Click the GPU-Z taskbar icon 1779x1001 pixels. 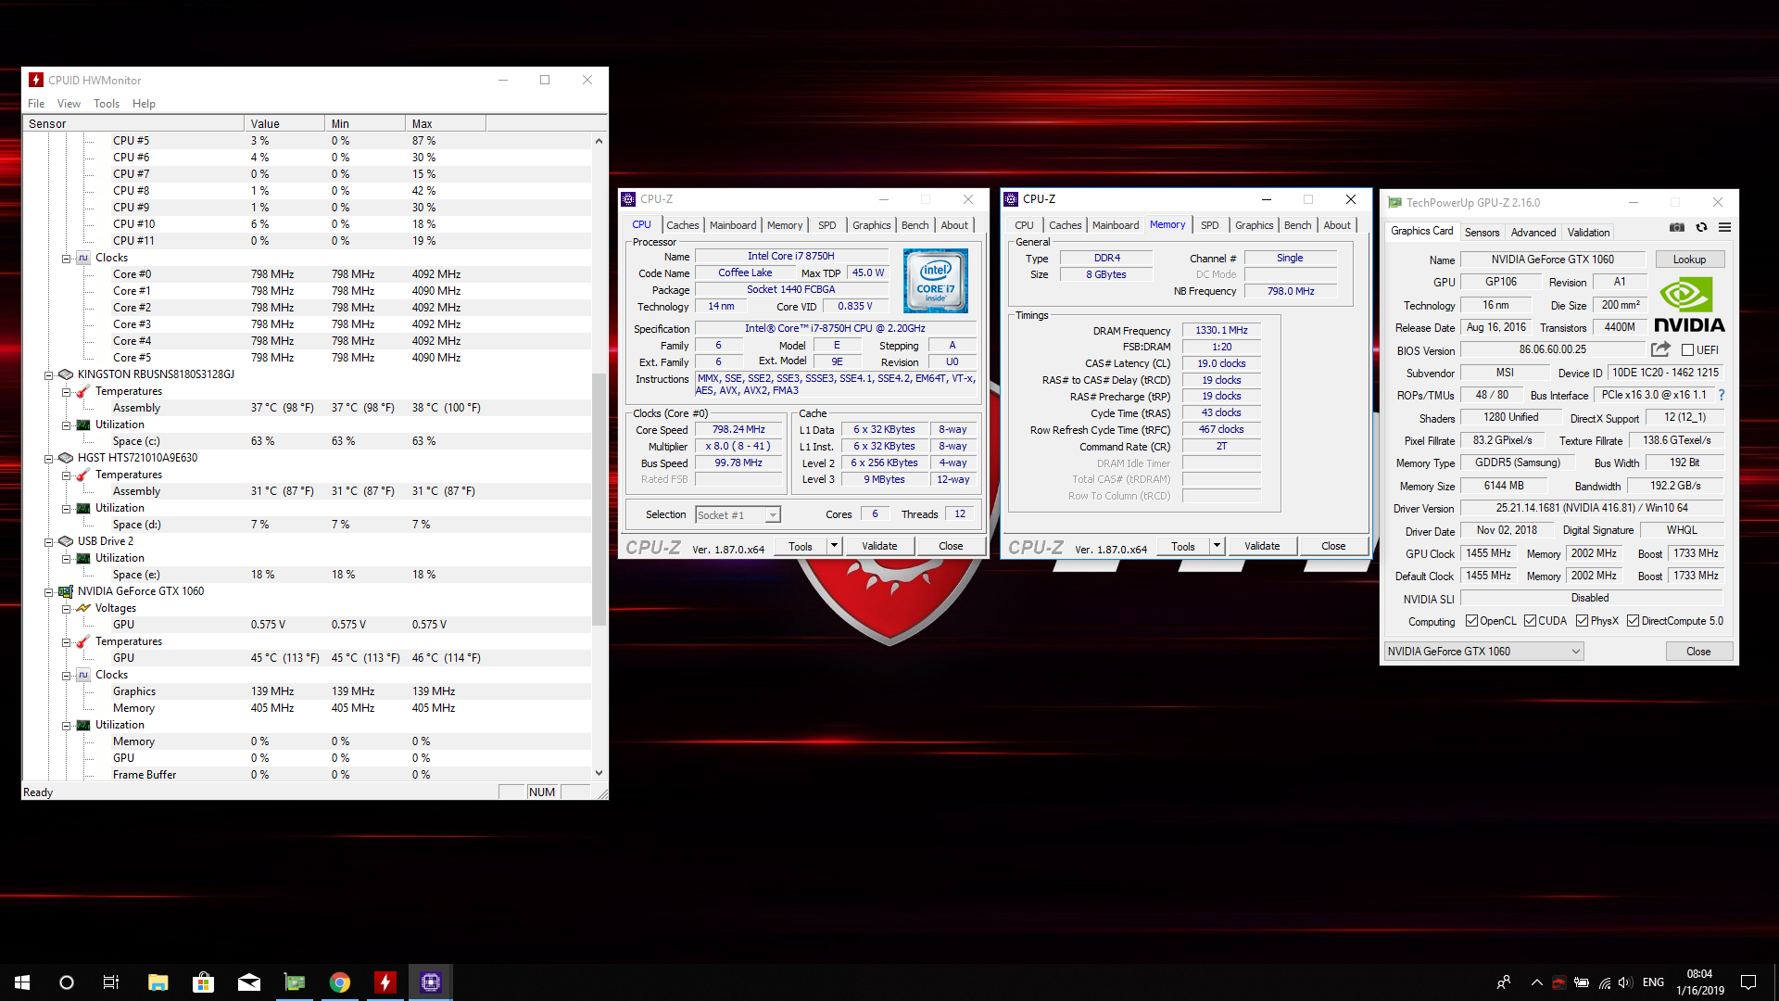coord(294,982)
